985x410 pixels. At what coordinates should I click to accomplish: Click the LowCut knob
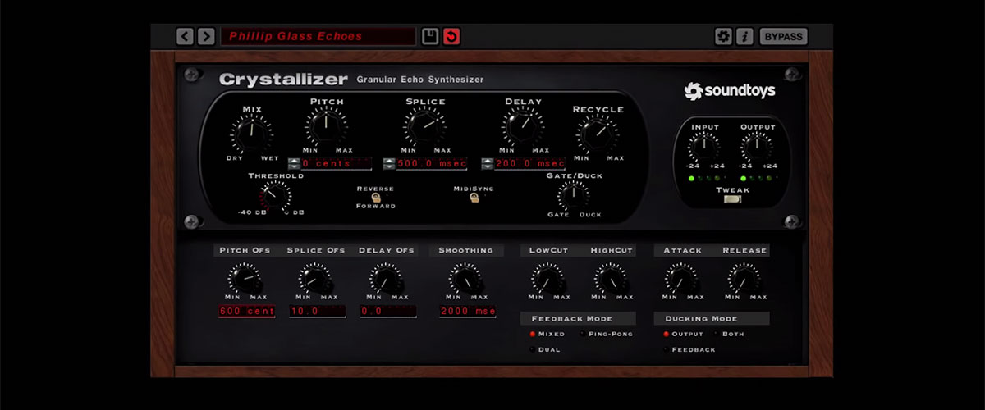click(547, 280)
